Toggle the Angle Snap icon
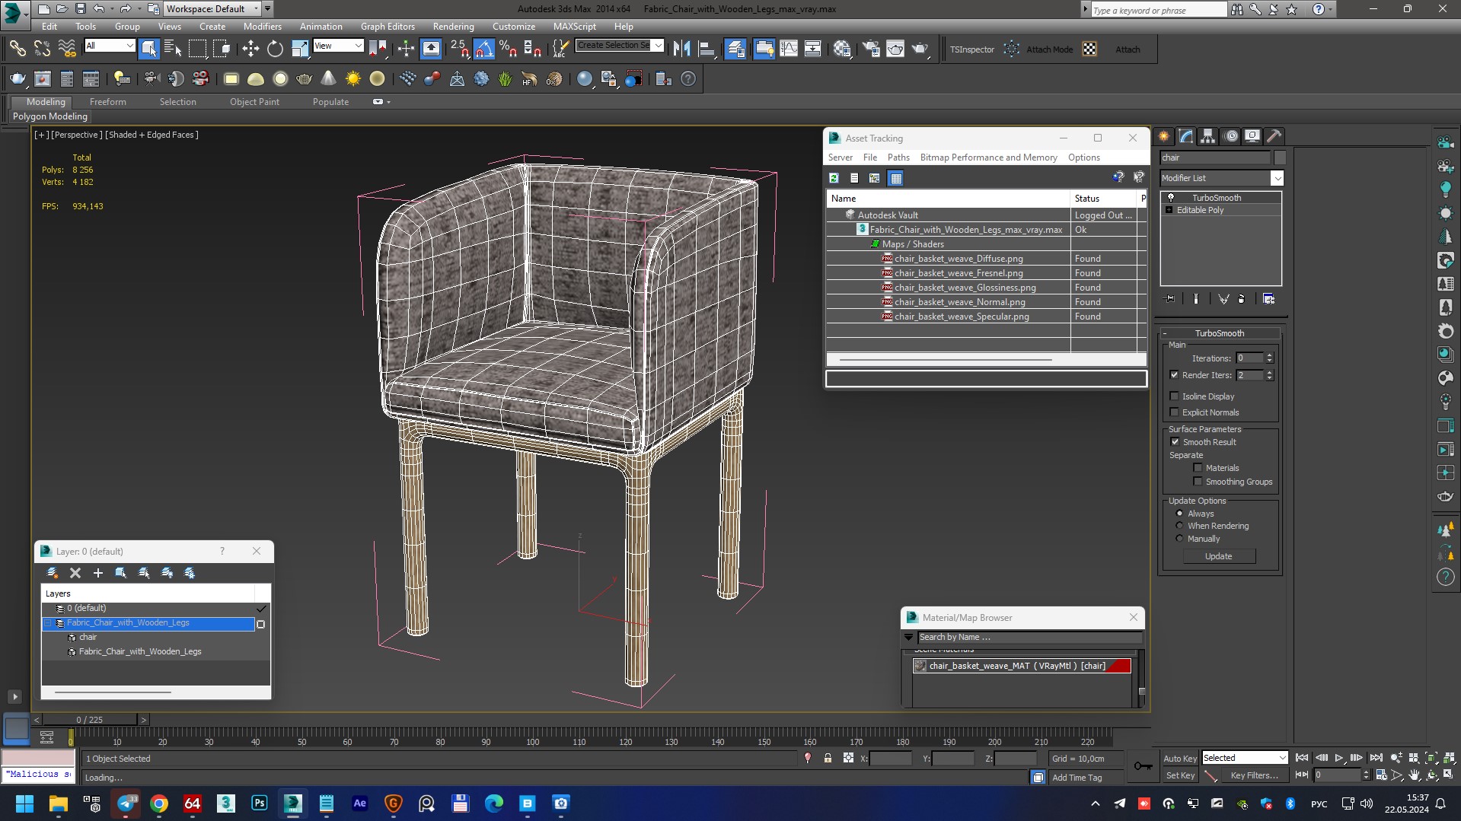Screen dimensions: 1461x821 [484, 49]
